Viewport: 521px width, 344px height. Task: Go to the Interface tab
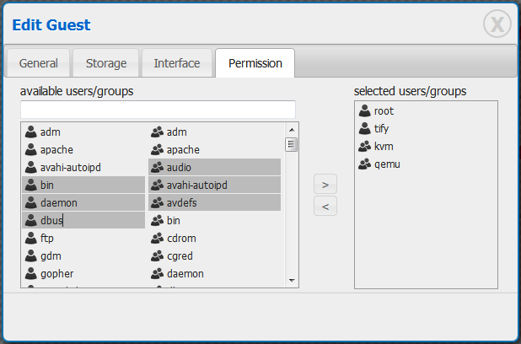point(177,63)
